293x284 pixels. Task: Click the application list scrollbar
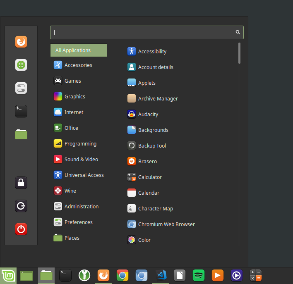click(x=239, y=53)
